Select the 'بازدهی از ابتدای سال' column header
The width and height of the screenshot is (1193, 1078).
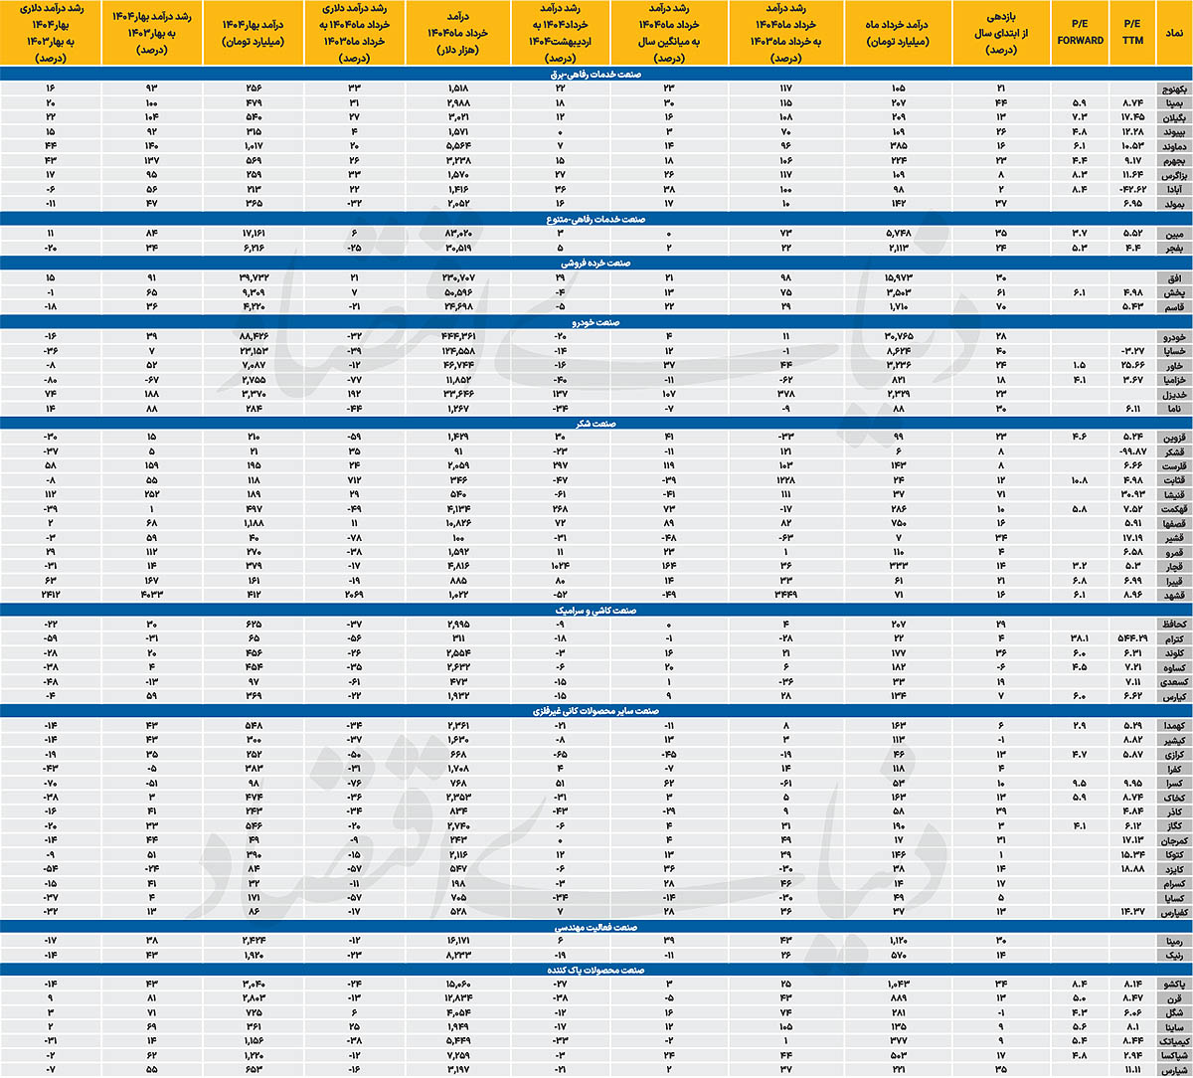[1002, 33]
